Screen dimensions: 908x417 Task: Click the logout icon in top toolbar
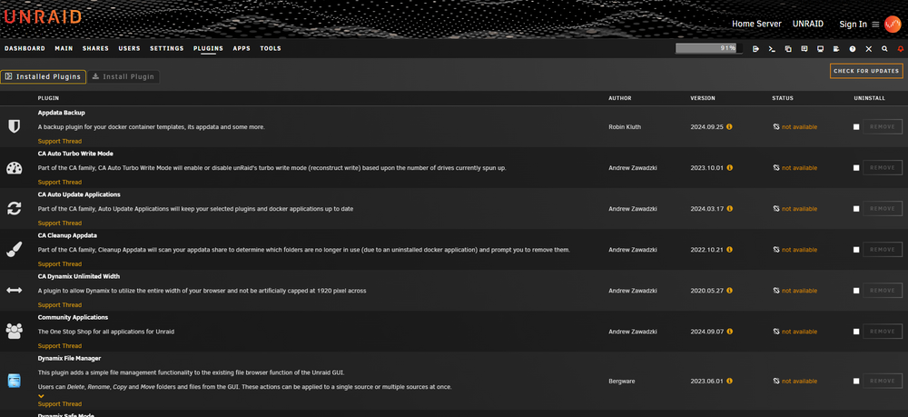coord(755,49)
